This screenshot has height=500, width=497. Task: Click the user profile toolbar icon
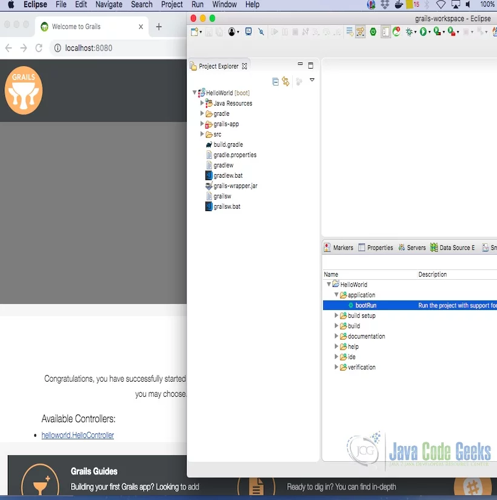tap(232, 32)
